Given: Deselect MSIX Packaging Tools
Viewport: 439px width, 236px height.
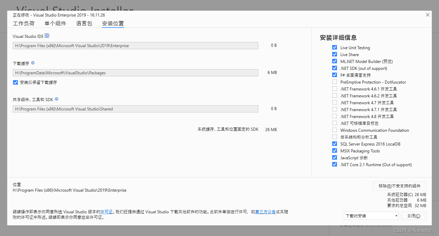Looking at the screenshot, I should pos(335,151).
